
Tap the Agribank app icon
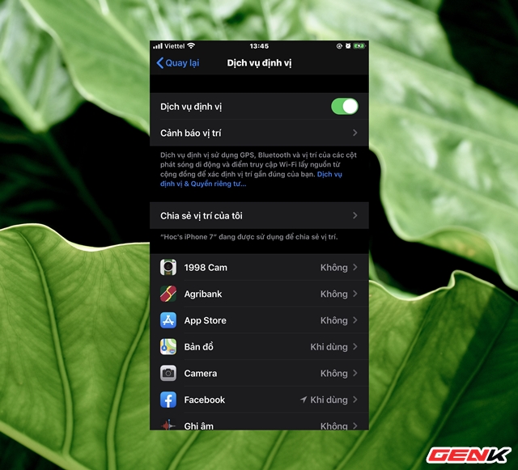[168, 294]
